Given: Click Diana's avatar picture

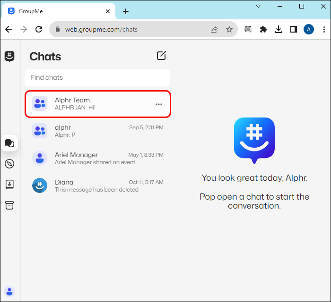Looking at the screenshot, I should click(40, 185).
